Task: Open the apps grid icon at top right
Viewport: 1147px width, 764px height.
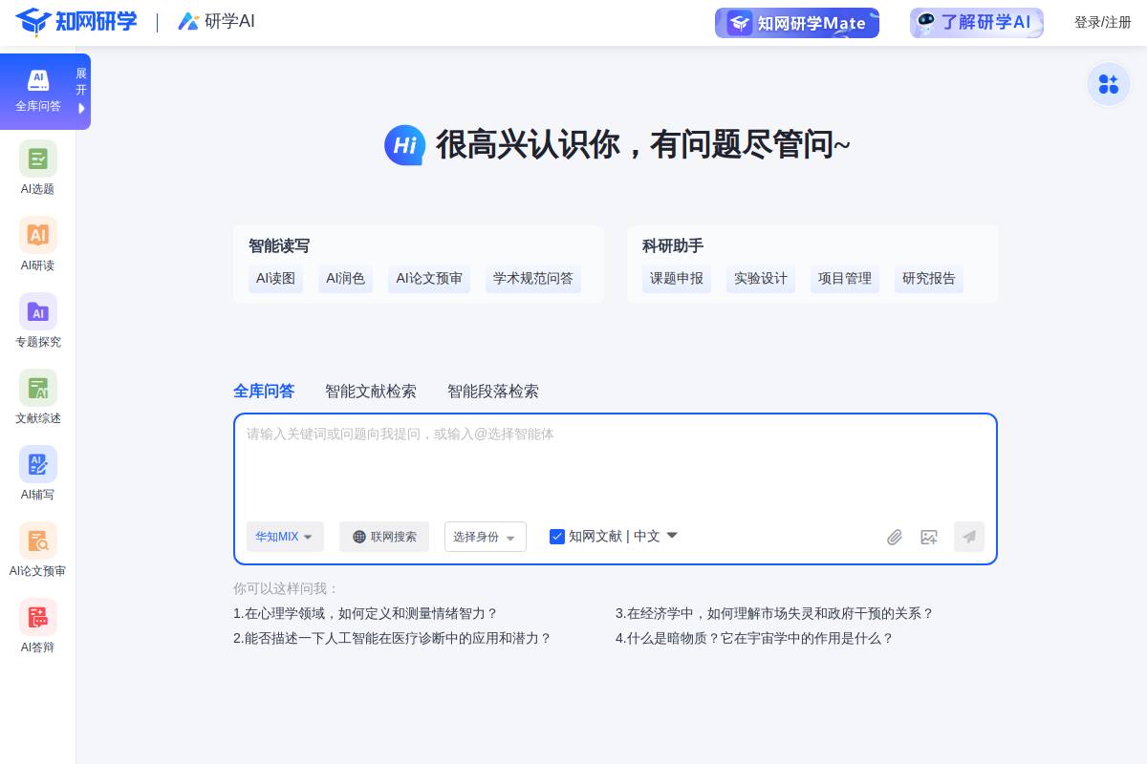Action: pyautogui.click(x=1109, y=84)
